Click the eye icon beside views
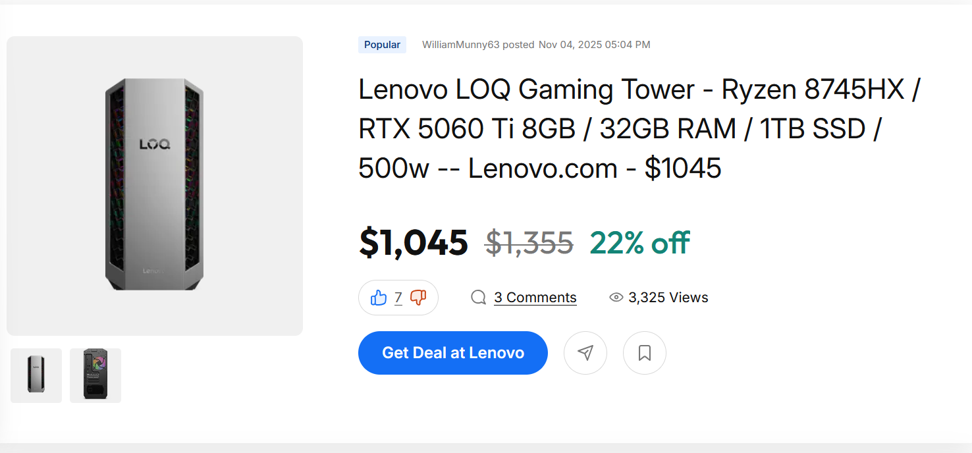 coord(616,298)
